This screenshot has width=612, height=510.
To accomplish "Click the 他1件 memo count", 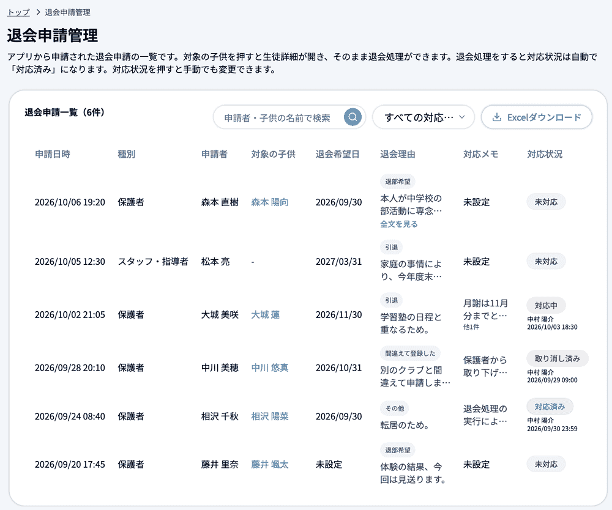I will click(x=471, y=327).
